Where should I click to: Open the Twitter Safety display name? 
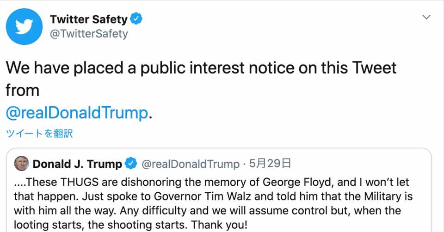88,19
